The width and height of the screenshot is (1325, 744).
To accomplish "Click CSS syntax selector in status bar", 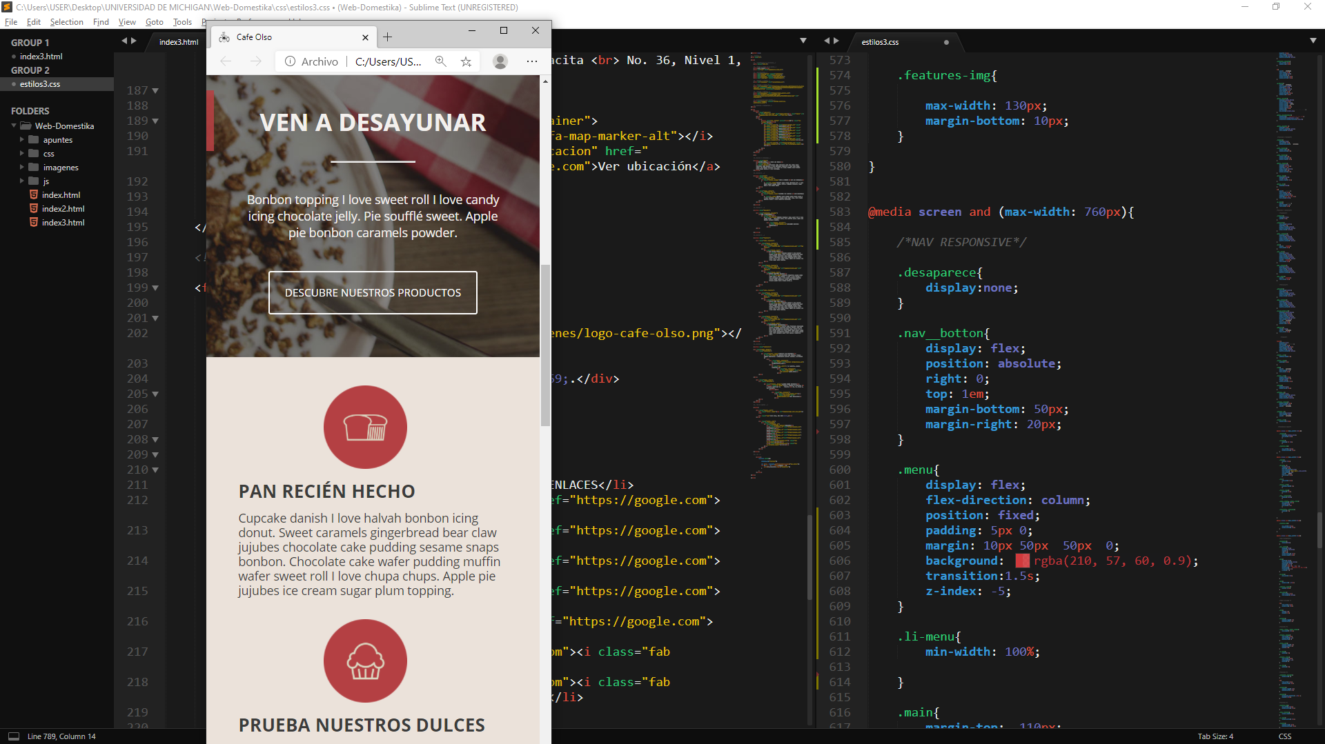I will tap(1285, 736).
